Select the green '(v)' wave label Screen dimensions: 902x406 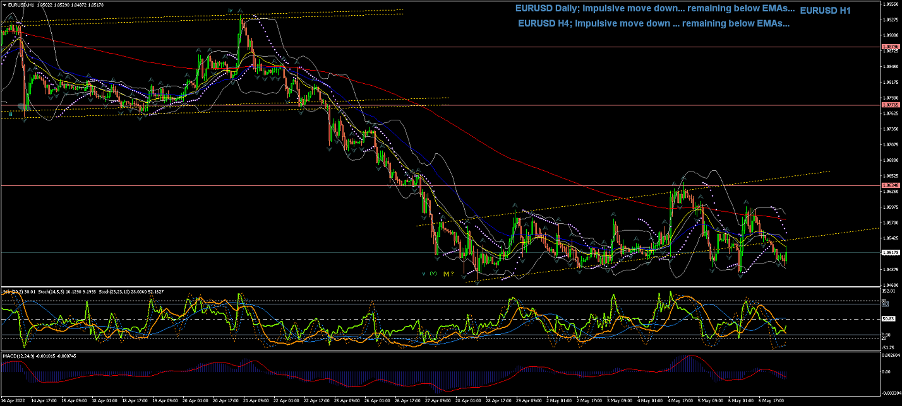[x=433, y=274]
